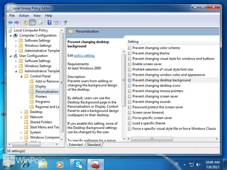Screen dimensions: 227x170
Task: Select Shared Folders in the tree
Action: click(x=41, y=122)
